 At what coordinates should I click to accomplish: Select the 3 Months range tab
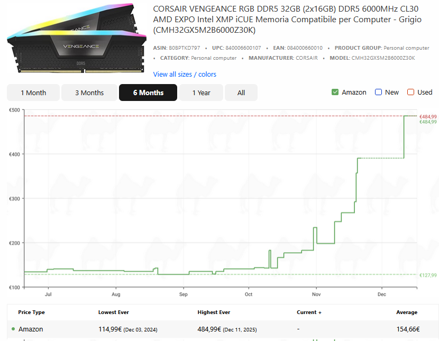point(89,93)
